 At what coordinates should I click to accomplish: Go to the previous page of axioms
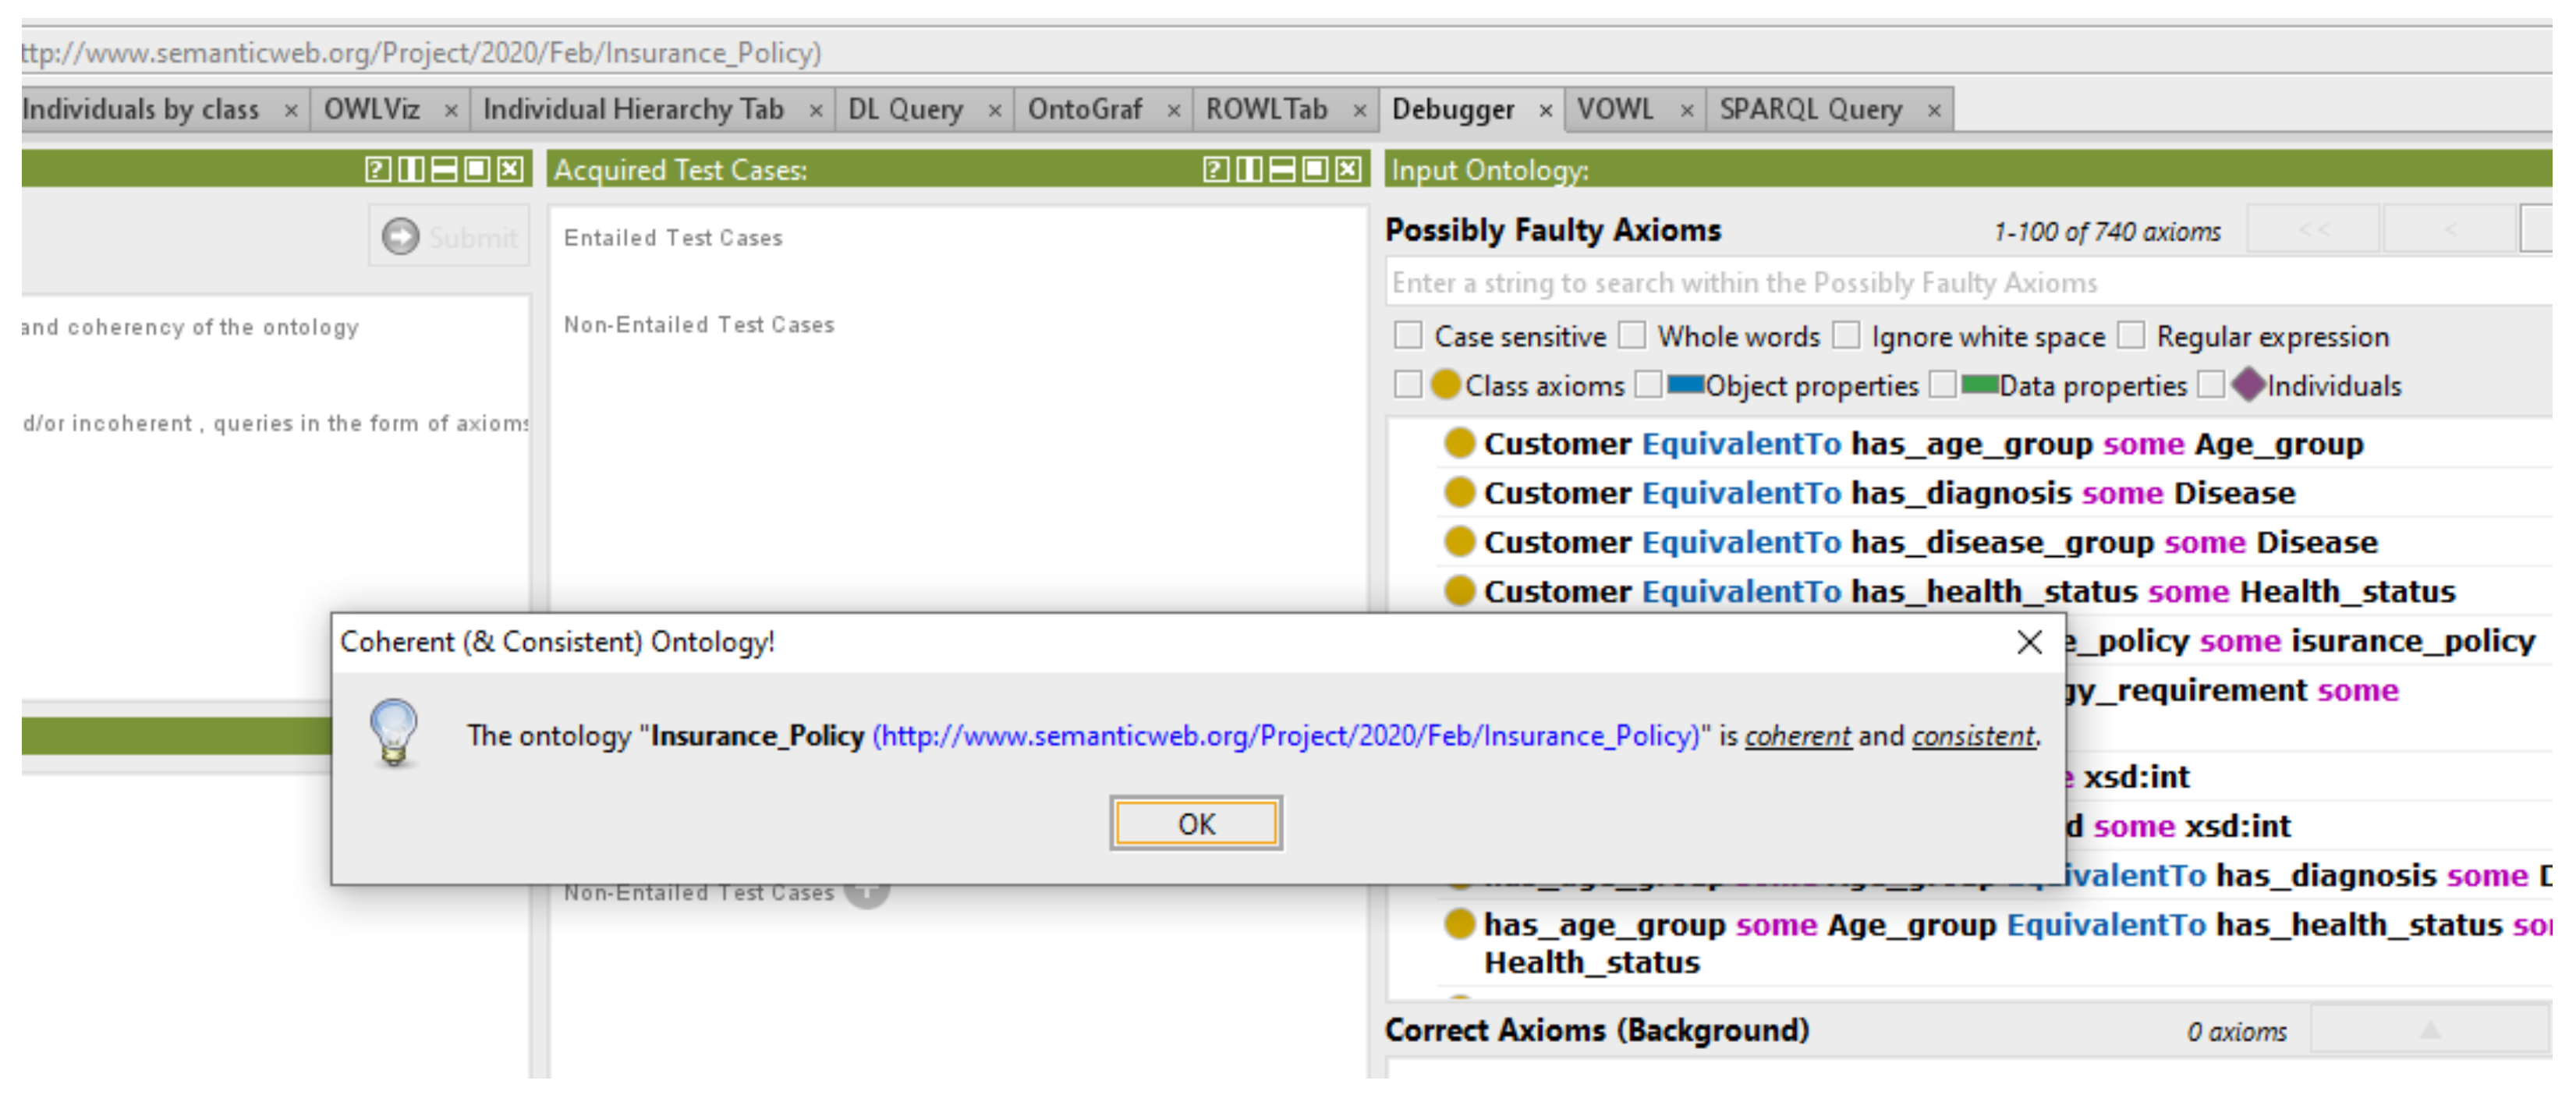[x=2449, y=231]
